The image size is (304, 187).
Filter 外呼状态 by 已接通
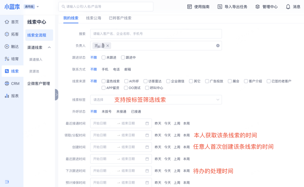tap(136, 112)
